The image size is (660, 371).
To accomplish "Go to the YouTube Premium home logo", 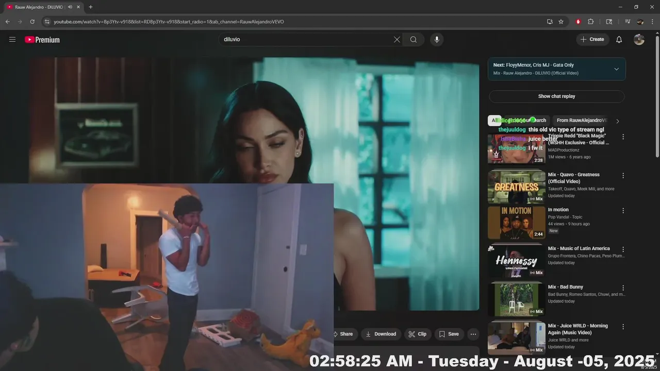I will click(x=42, y=40).
